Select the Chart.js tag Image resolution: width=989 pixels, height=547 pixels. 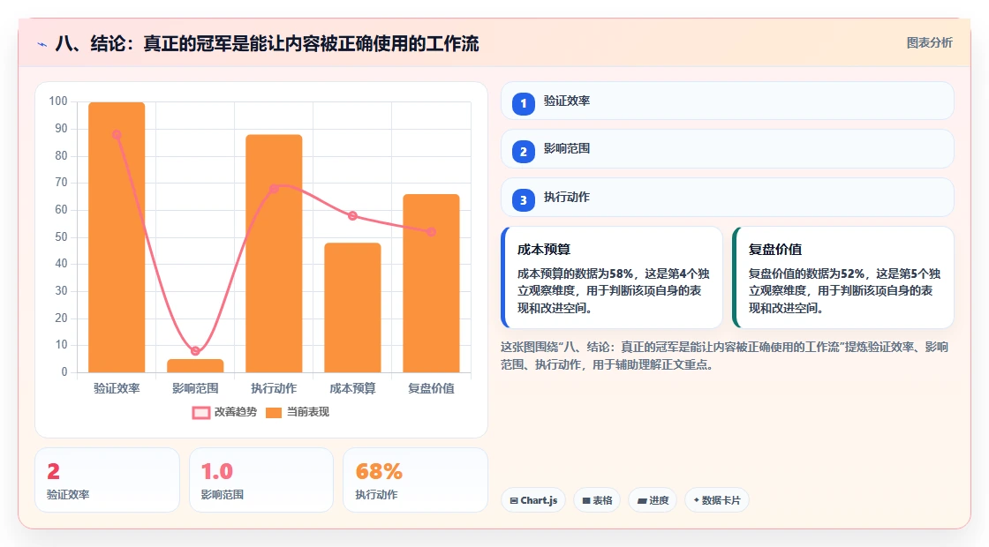click(x=533, y=500)
